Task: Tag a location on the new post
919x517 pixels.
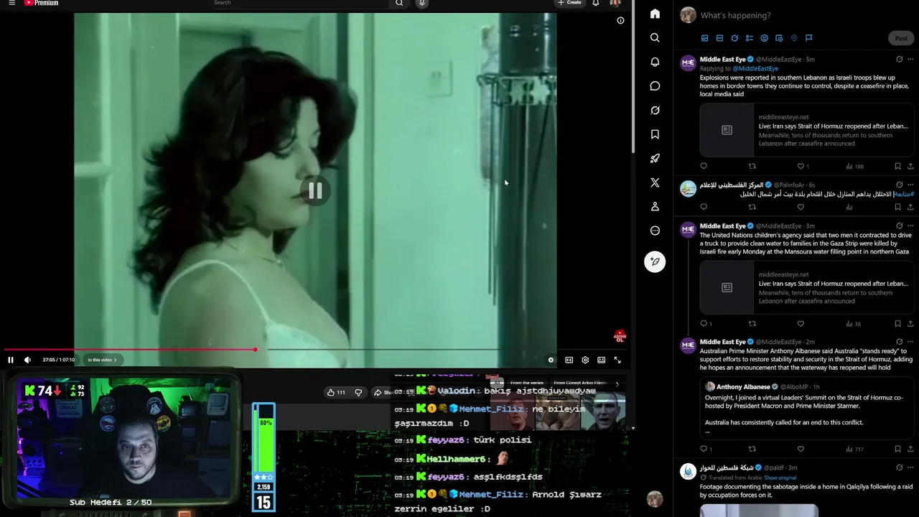Action: pos(794,38)
